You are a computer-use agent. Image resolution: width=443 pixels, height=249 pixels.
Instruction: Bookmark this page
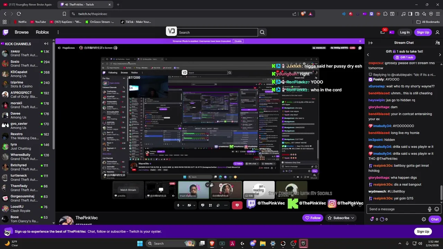[x=64, y=14]
